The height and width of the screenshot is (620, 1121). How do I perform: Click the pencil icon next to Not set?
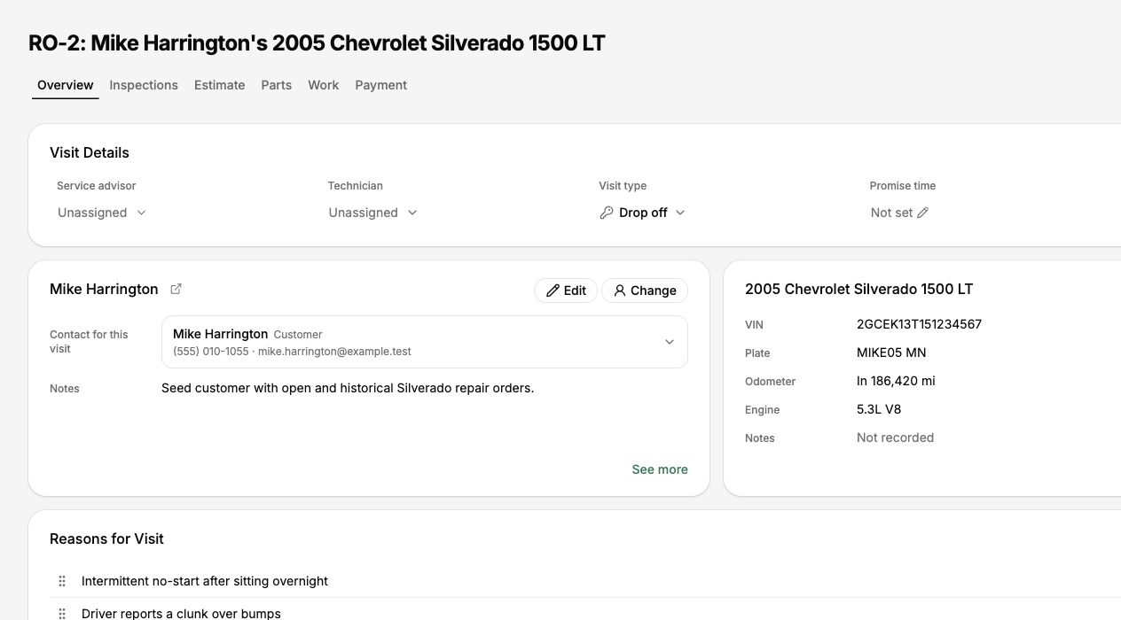point(922,213)
